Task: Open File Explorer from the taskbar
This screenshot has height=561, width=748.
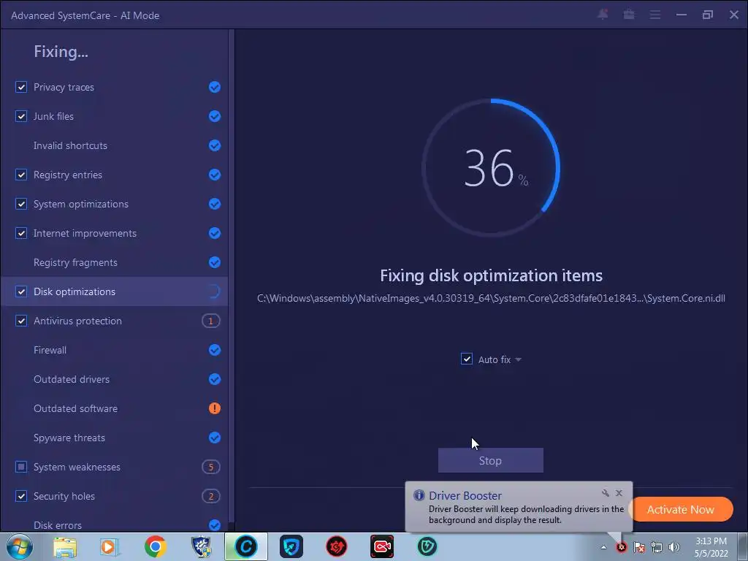Action: point(65,546)
